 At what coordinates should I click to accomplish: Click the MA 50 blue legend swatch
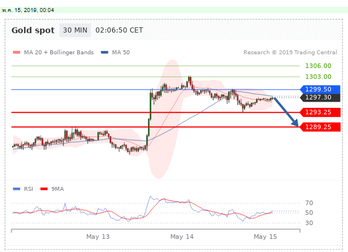(x=105, y=53)
